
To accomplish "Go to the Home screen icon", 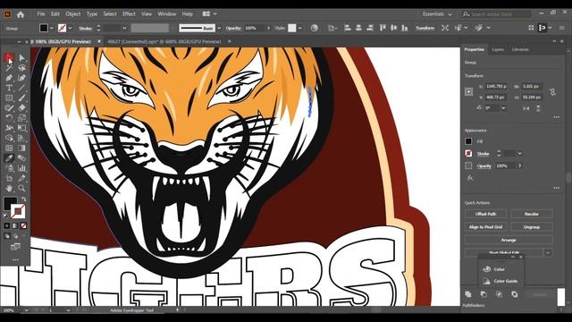I will tap(21, 14).
